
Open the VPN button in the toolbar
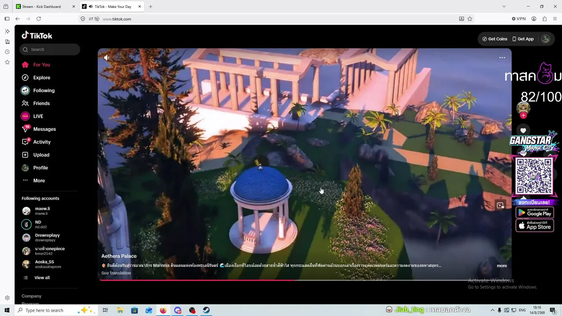[519, 19]
